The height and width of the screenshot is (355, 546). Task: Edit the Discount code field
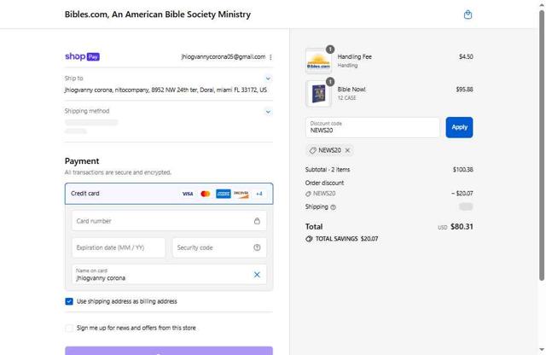point(373,127)
